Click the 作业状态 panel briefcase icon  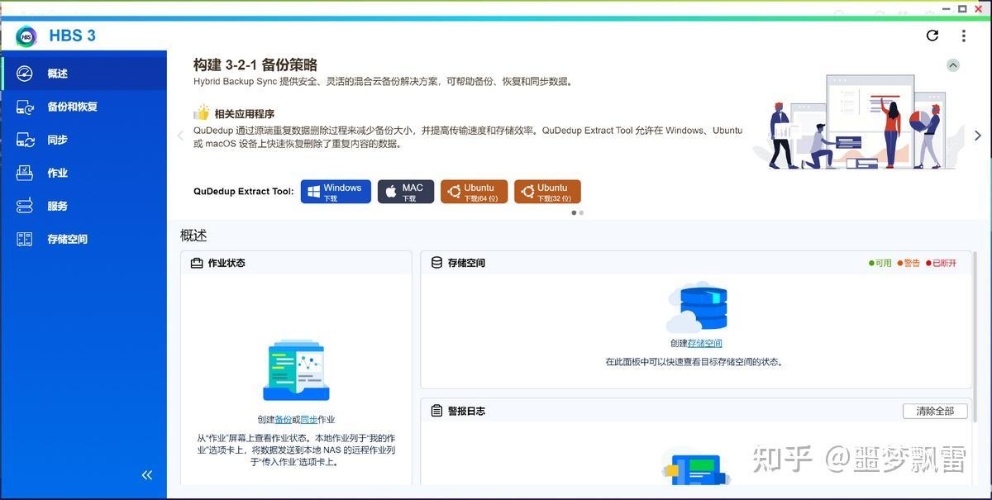tap(197, 263)
